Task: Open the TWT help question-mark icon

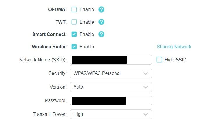Action: point(101,22)
